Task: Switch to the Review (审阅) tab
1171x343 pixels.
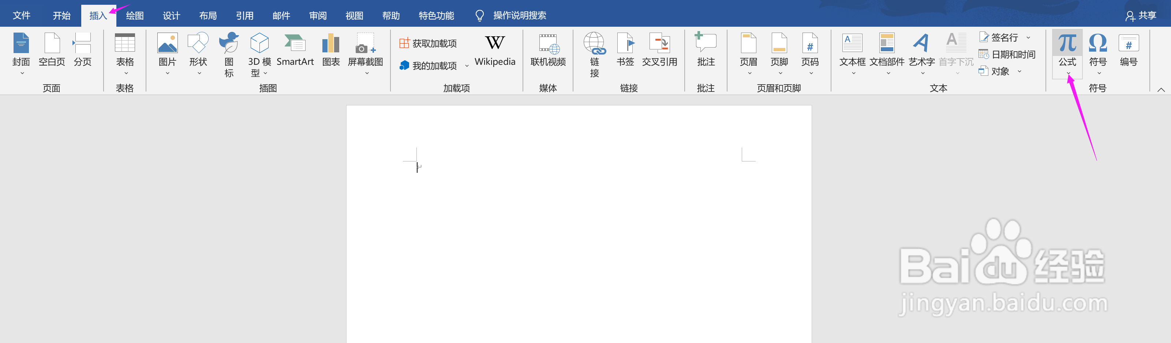Action: 318,15
